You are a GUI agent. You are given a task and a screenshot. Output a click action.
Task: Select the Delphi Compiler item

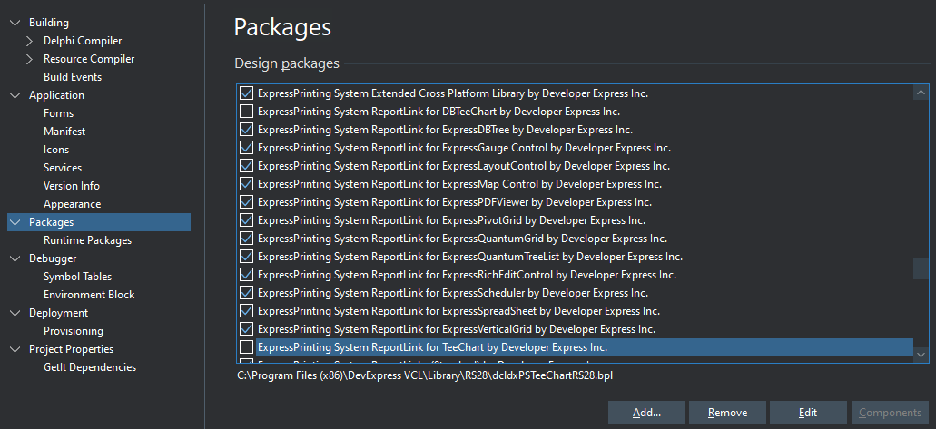(x=83, y=41)
